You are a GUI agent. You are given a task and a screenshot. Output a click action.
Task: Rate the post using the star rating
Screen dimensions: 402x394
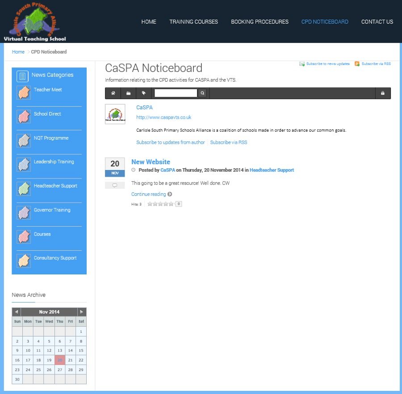[x=160, y=204]
